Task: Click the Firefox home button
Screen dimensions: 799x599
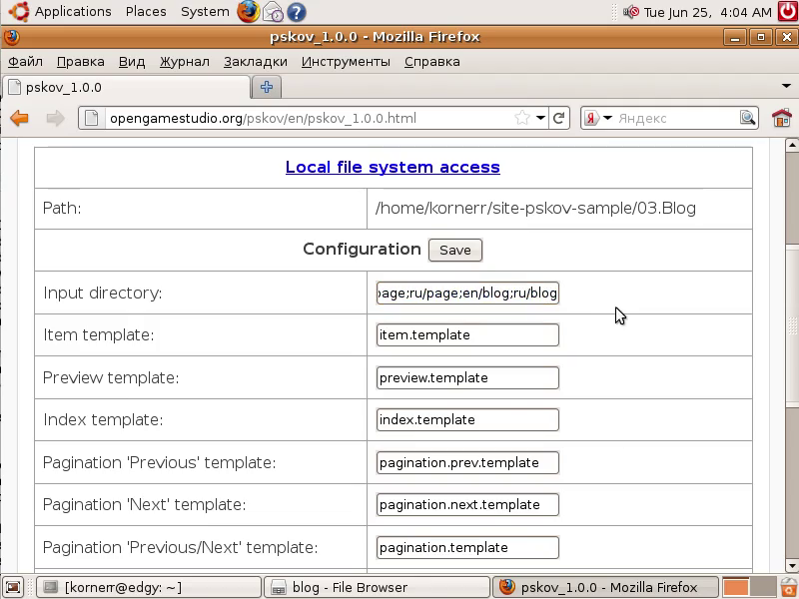Action: tap(781, 118)
